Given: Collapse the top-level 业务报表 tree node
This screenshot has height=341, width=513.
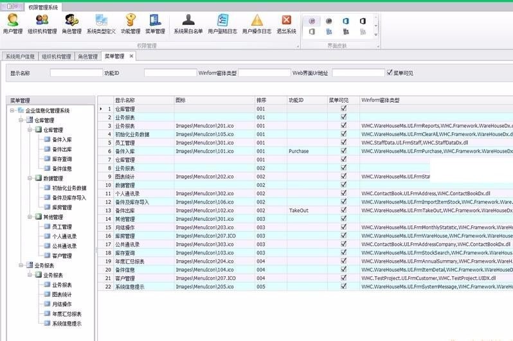Looking at the screenshot, I should point(21,265).
